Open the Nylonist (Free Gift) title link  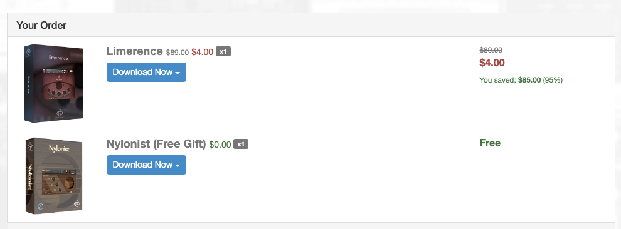click(156, 144)
